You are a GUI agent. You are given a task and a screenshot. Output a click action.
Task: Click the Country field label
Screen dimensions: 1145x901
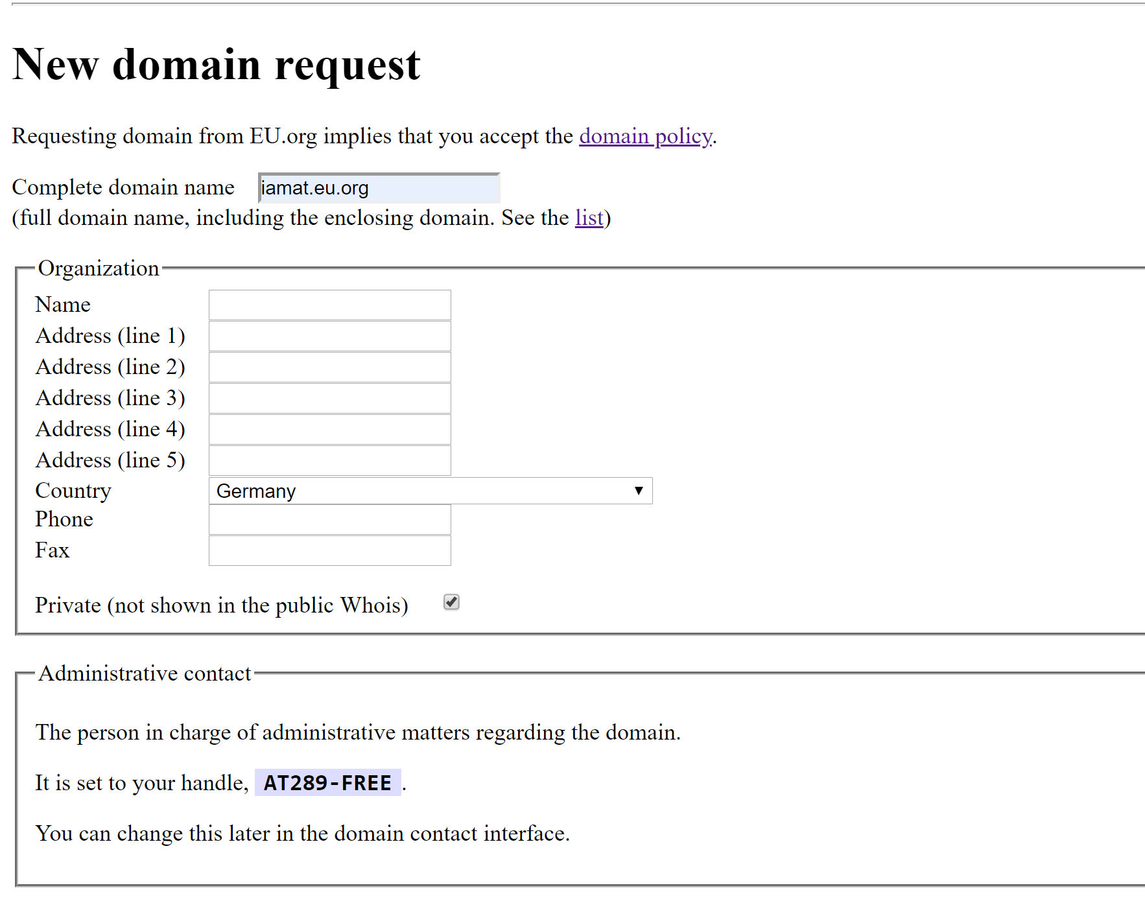(73, 491)
